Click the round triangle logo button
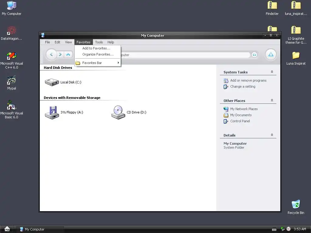311x233 pixels. (271, 55)
